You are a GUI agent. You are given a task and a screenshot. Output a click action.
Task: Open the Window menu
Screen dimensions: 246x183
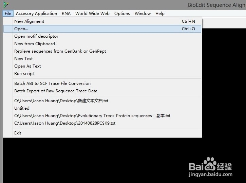point(143,14)
